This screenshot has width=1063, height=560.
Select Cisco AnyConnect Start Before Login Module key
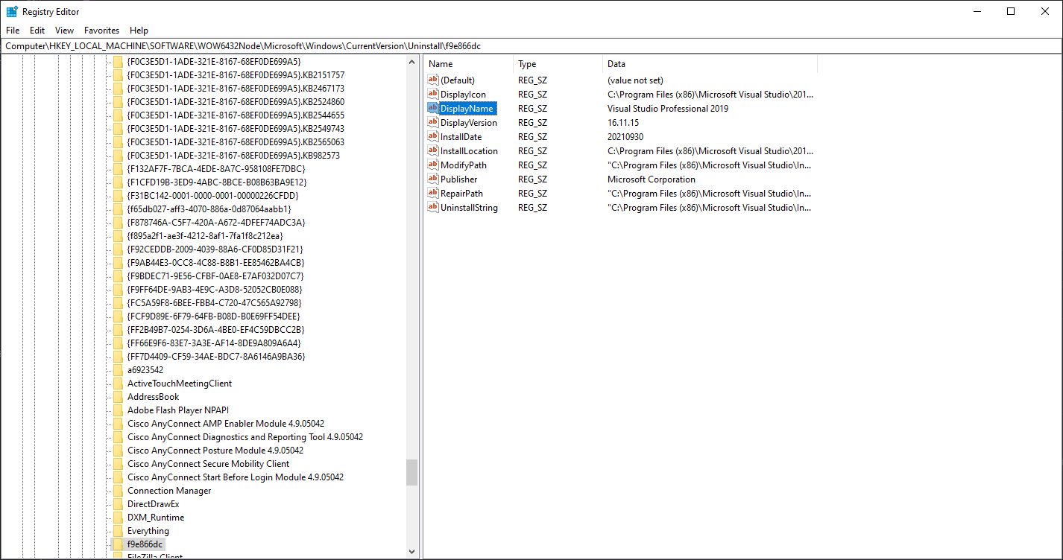tap(236, 477)
